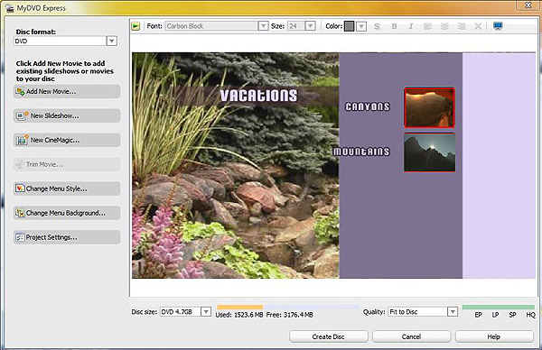Toggle italic formatting I icon
Screen dimensions: 542x350
(x=411, y=26)
